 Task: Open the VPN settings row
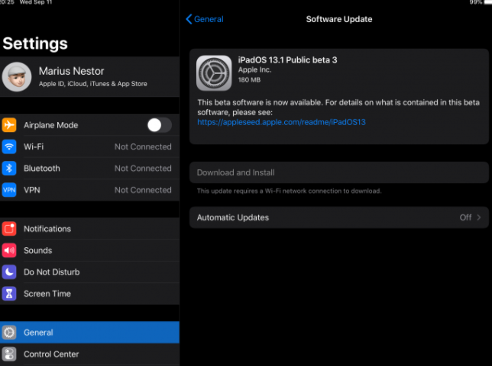[89, 190]
